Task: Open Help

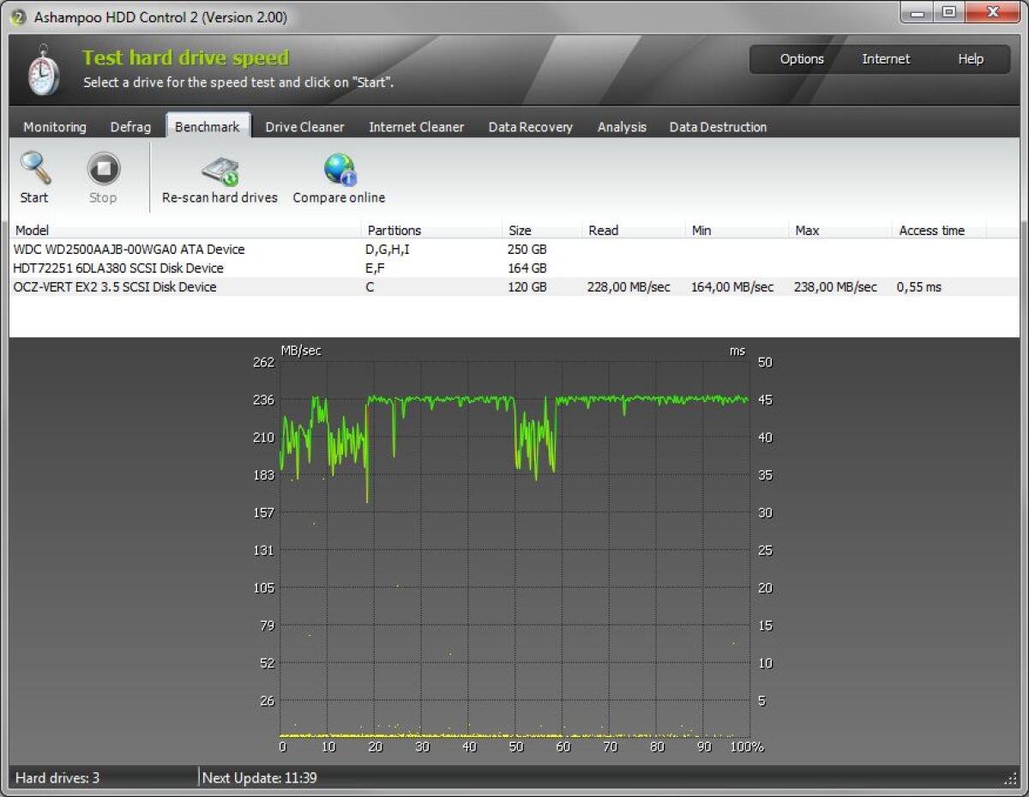Action: pos(971,58)
